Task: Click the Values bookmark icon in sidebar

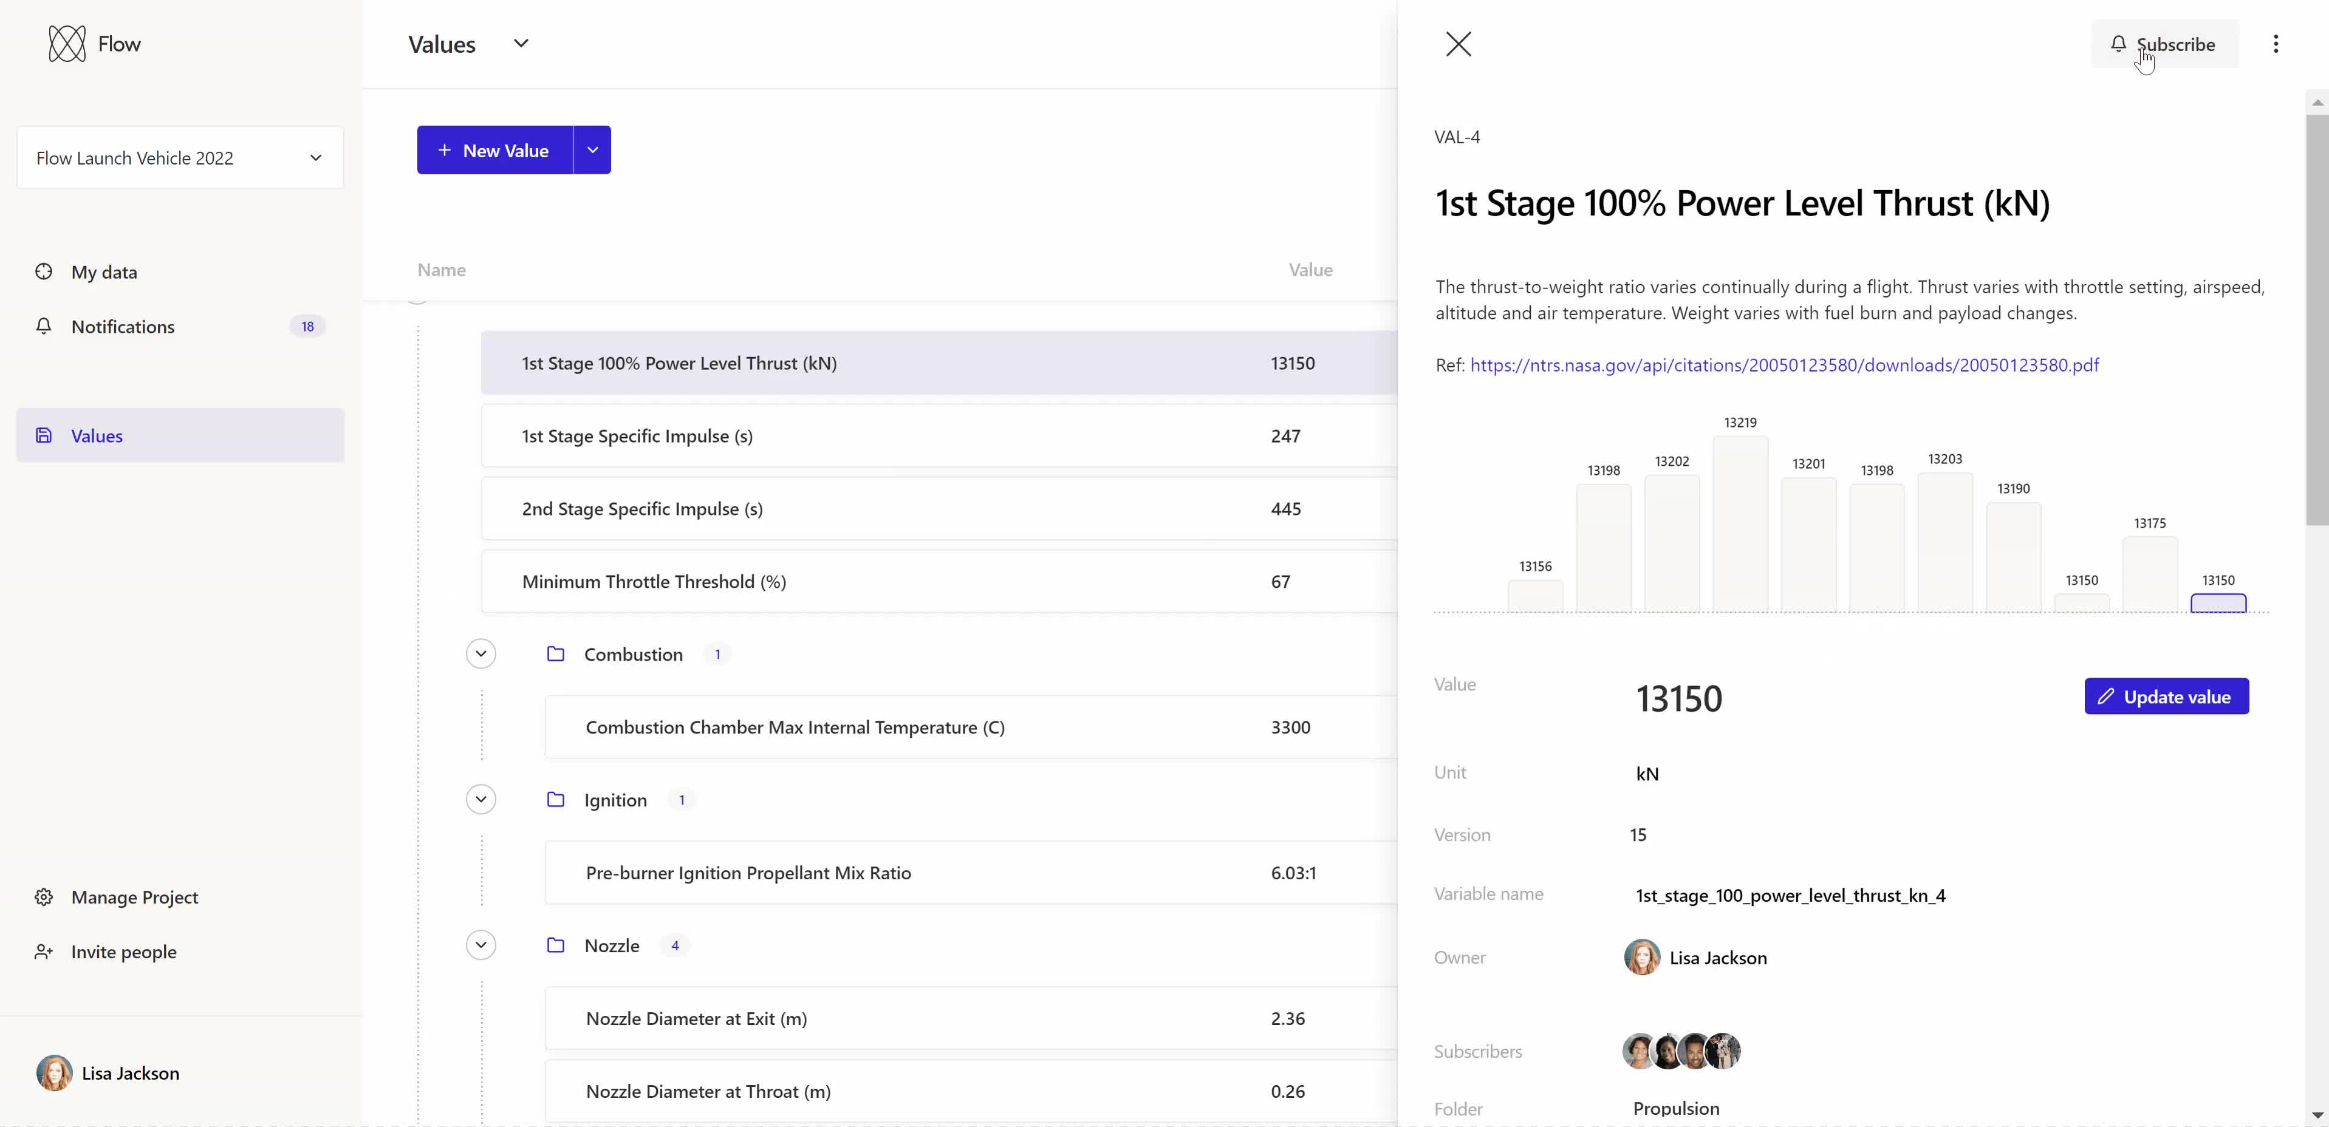Action: (x=43, y=435)
